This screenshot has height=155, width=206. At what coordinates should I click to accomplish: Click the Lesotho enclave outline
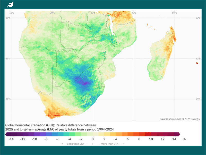click(x=86, y=98)
